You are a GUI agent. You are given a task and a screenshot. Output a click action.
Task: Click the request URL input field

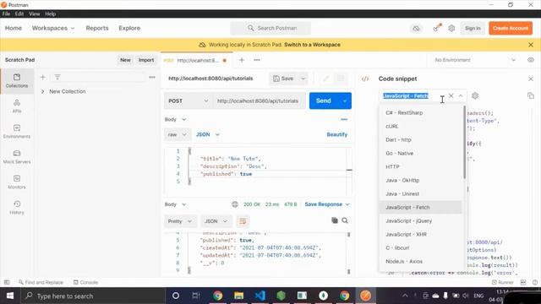[x=259, y=101]
